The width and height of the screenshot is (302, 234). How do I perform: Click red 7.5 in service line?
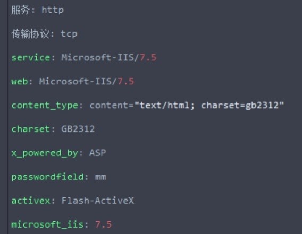(x=148, y=57)
